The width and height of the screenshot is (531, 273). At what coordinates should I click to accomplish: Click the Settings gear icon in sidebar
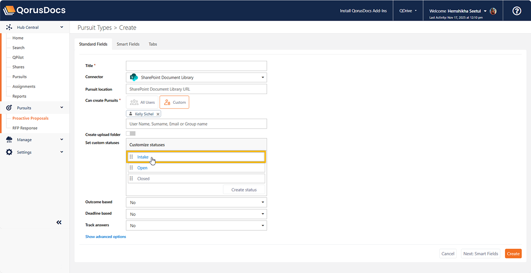(9, 152)
